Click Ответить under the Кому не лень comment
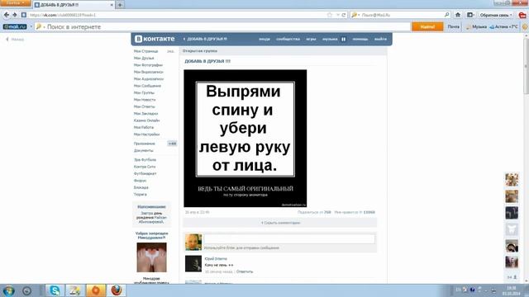529x297 pixels. click(x=245, y=271)
